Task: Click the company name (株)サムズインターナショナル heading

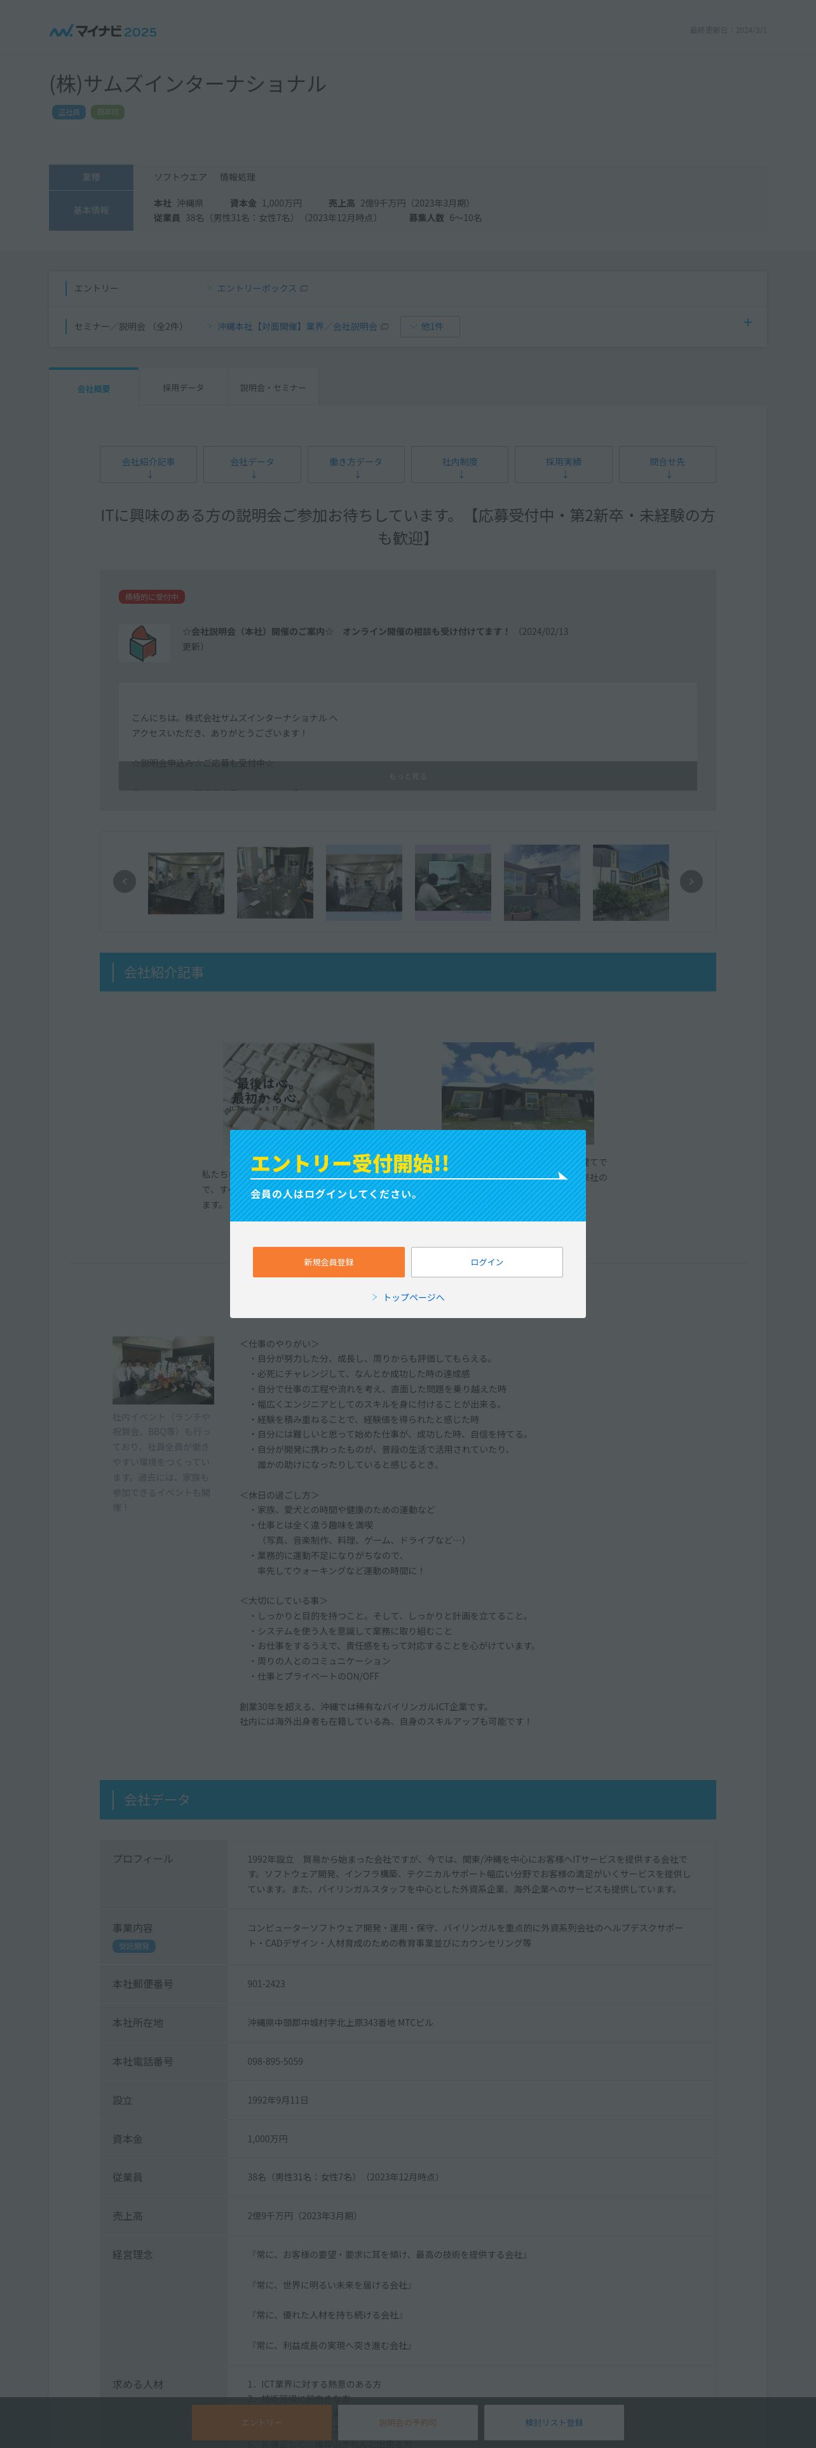Action: [188, 84]
